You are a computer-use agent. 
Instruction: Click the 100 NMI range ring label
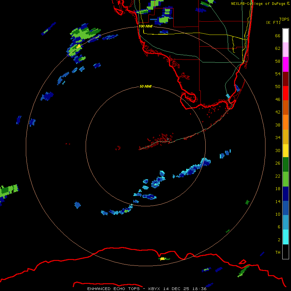tap(145, 26)
